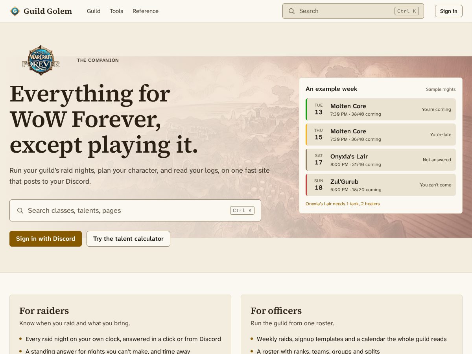Click Ctrl K badge in top search
The image size is (472, 354).
point(407,11)
